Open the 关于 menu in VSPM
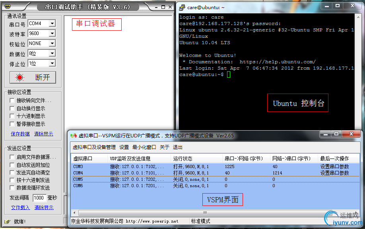Viewport: 365px width, 229px height. tap(165, 147)
